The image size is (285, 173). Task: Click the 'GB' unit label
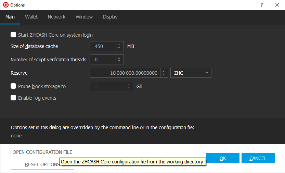point(139,86)
